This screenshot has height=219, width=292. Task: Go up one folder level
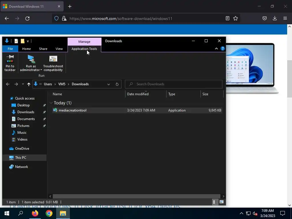pos(29,84)
